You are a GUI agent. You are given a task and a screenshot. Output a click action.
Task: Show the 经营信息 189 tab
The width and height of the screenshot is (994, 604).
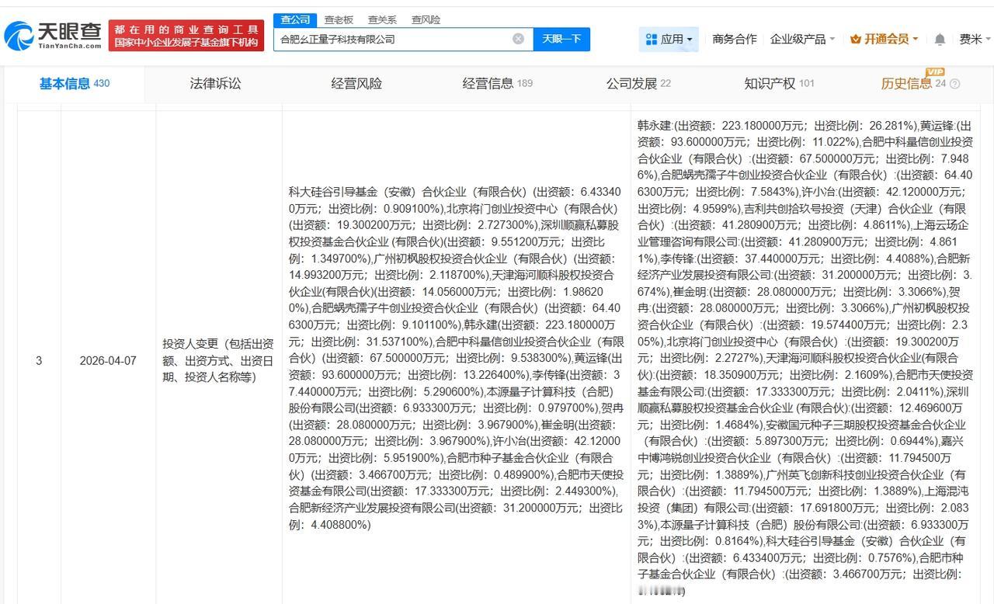(497, 84)
